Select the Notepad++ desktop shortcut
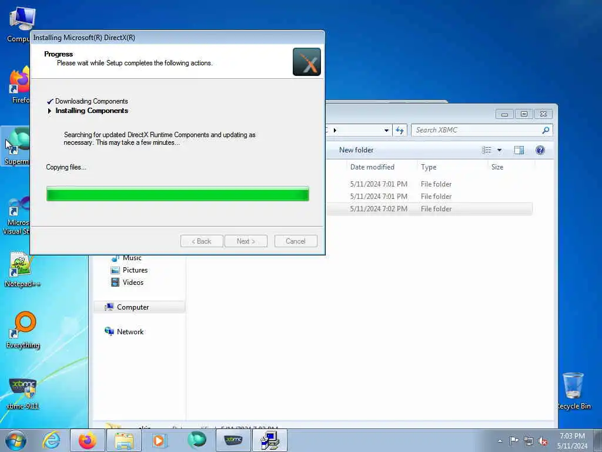Screen dimensions: 602x452 pos(22,269)
